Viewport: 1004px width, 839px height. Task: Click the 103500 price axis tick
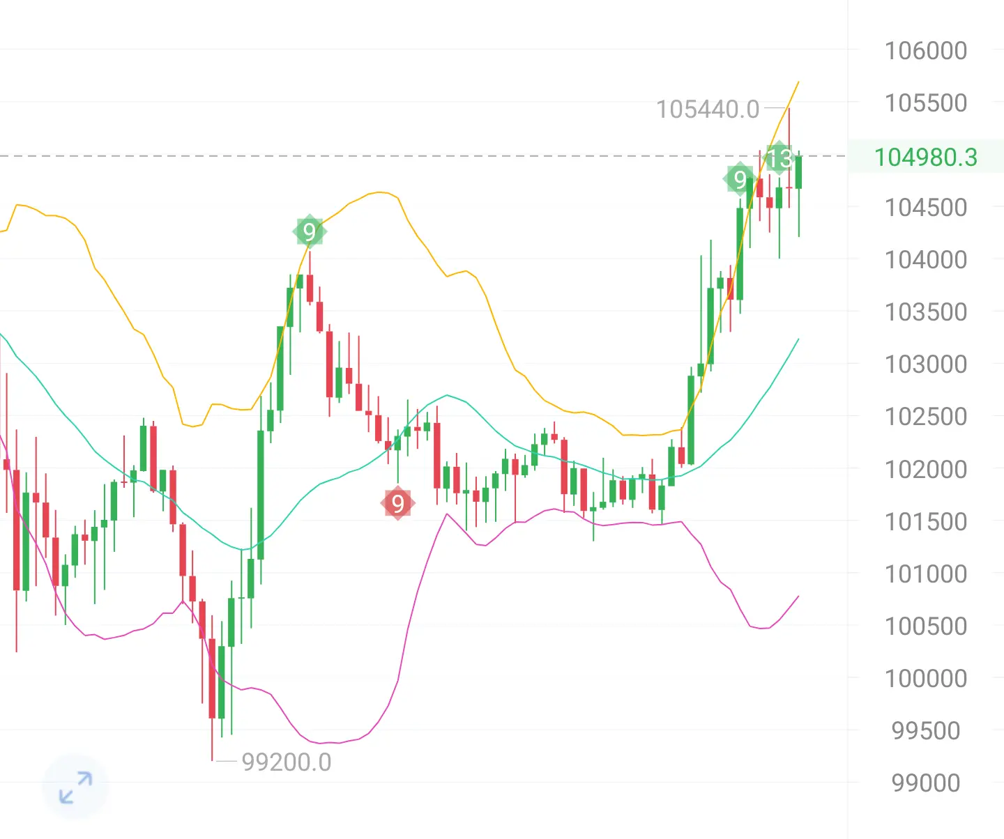click(926, 311)
